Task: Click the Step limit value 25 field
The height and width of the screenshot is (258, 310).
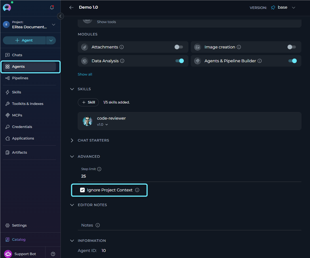Action: 189,176
